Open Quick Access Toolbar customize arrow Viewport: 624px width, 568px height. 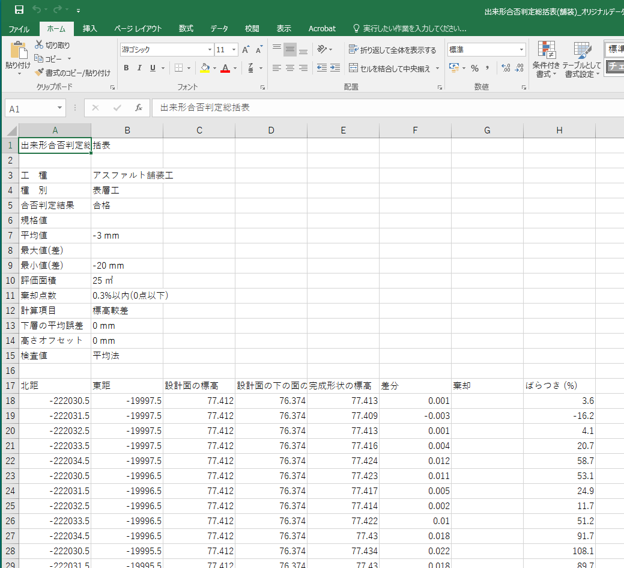coord(79,11)
